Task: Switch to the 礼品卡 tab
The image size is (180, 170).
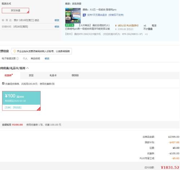Action: (53, 75)
